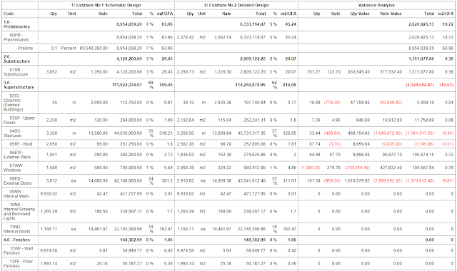457x271 pixels.
Task: Select Upper Floors variance '11,758.69'
Action: pos(424,121)
